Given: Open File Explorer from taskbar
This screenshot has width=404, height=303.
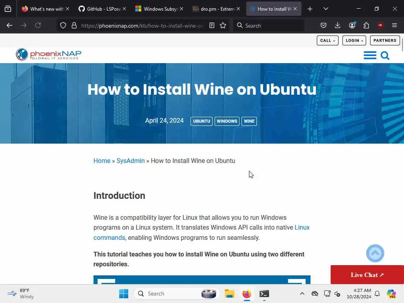Looking at the screenshot, I should point(229,294).
